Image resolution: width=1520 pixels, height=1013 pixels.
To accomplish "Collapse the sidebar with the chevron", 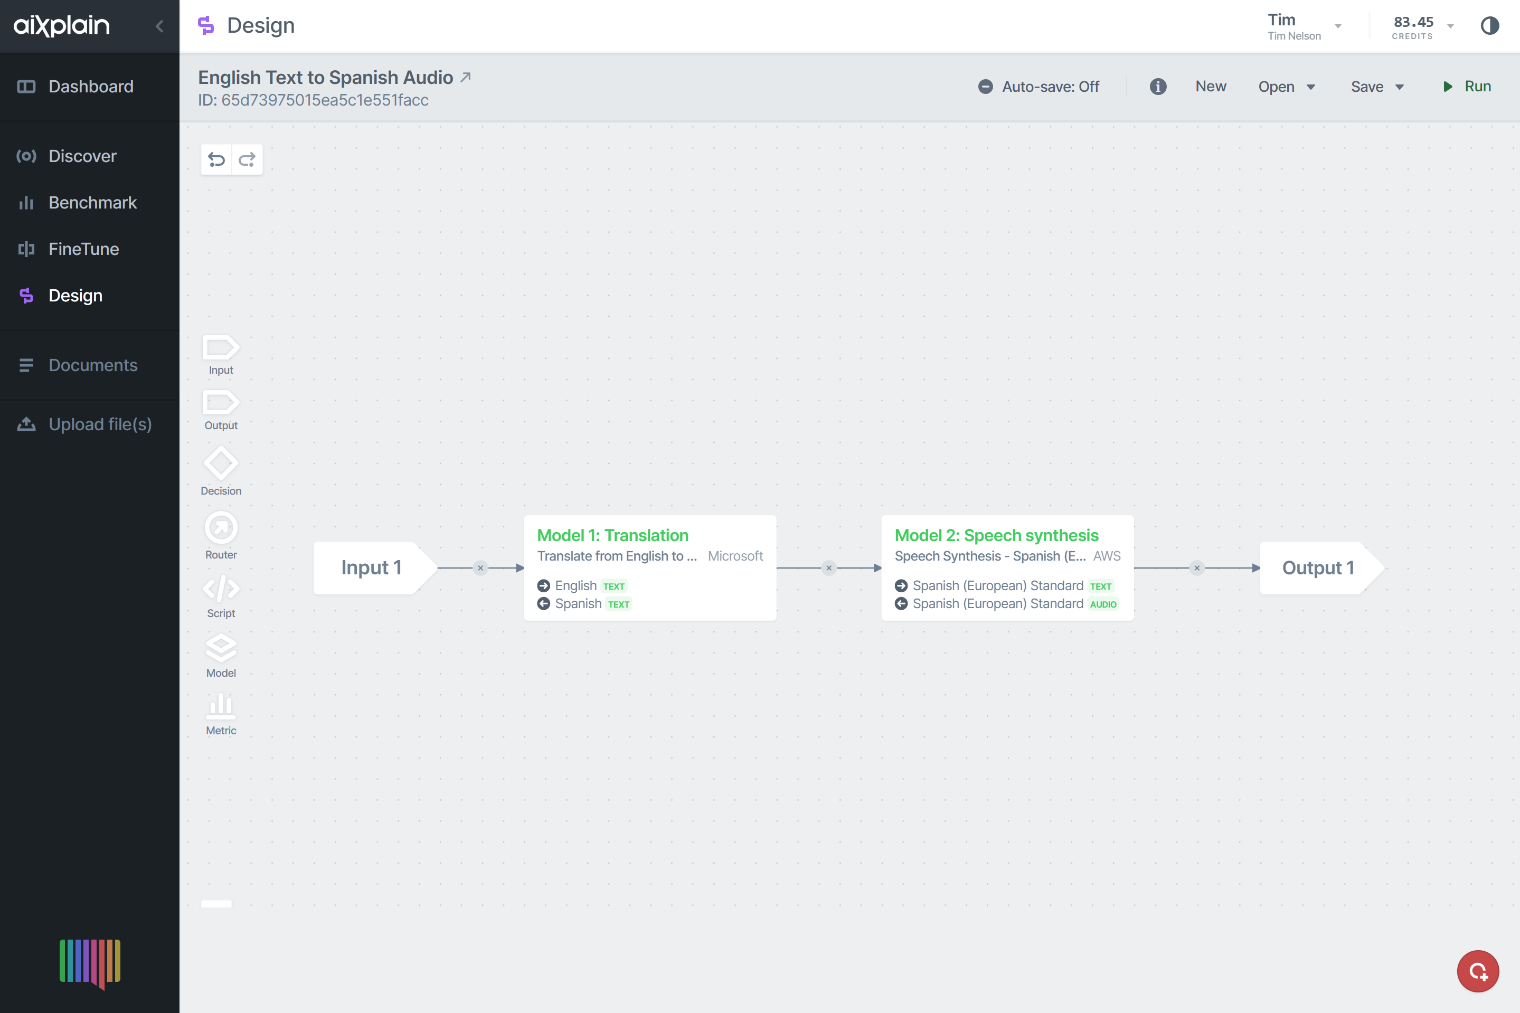I will click(x=159, y=26).
